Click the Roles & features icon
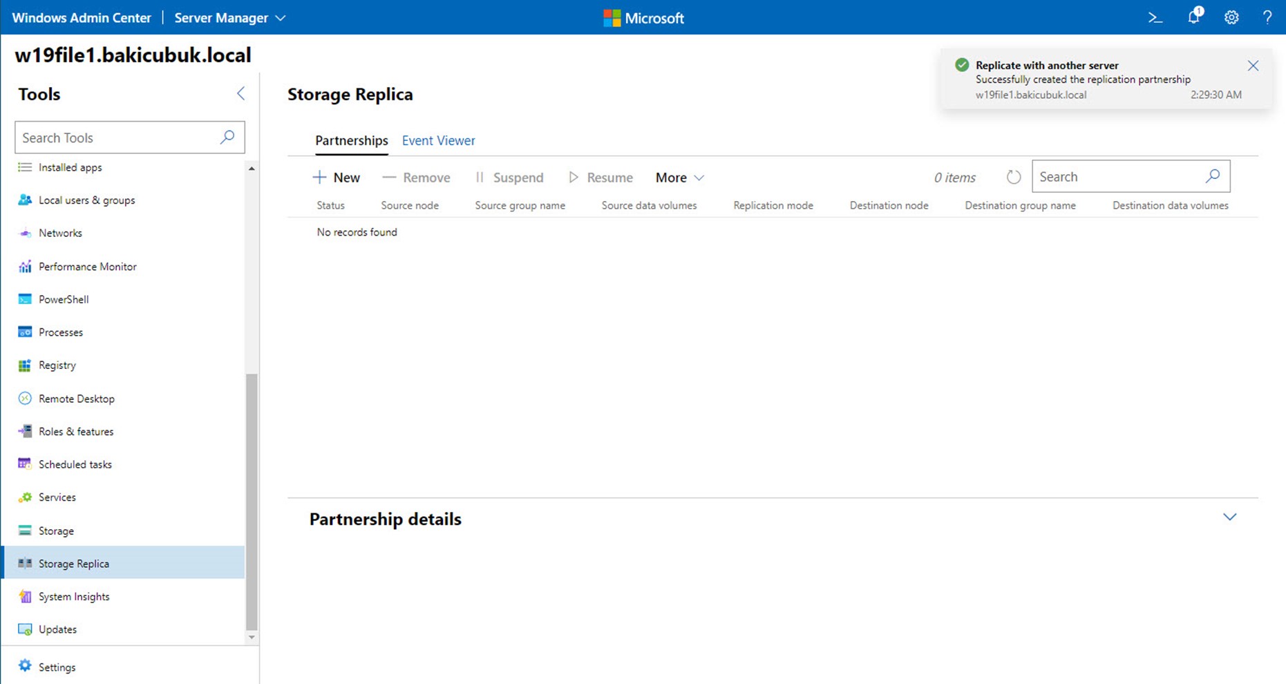Screen dimensions: 1286x684 tap(25, 431)
